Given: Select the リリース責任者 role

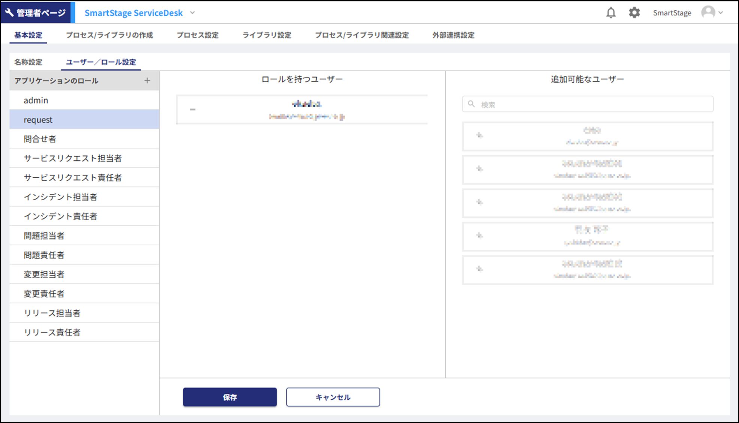Looking at the screenshot, I should (x=52, y=332).
